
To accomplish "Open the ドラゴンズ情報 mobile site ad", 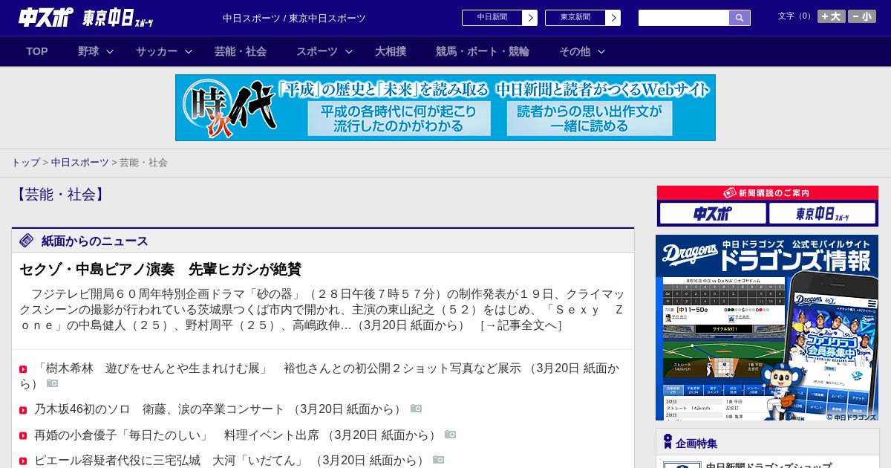I will point(767,328).
